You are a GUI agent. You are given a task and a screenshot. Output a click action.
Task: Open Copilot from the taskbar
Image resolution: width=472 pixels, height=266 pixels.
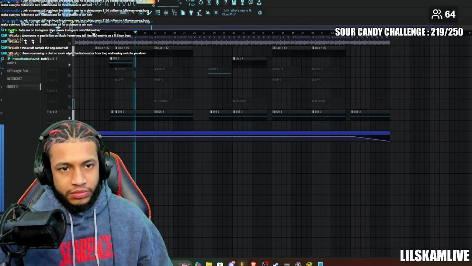(x=198, y=264)
